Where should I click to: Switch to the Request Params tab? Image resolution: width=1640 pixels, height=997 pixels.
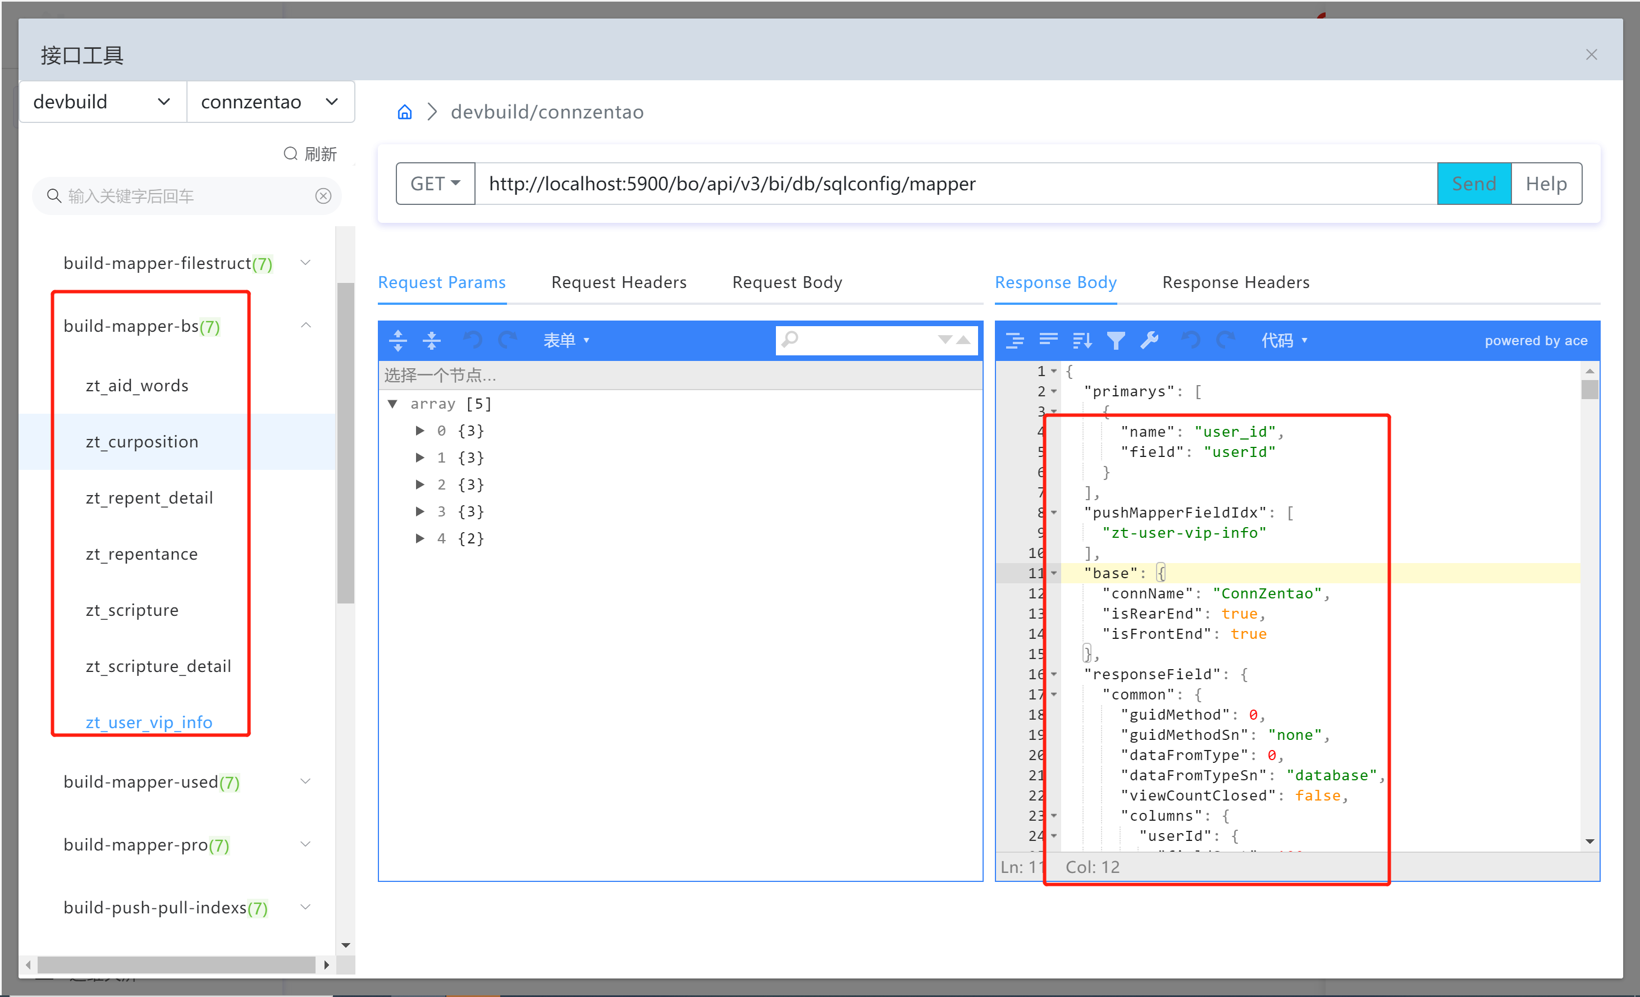442,282
